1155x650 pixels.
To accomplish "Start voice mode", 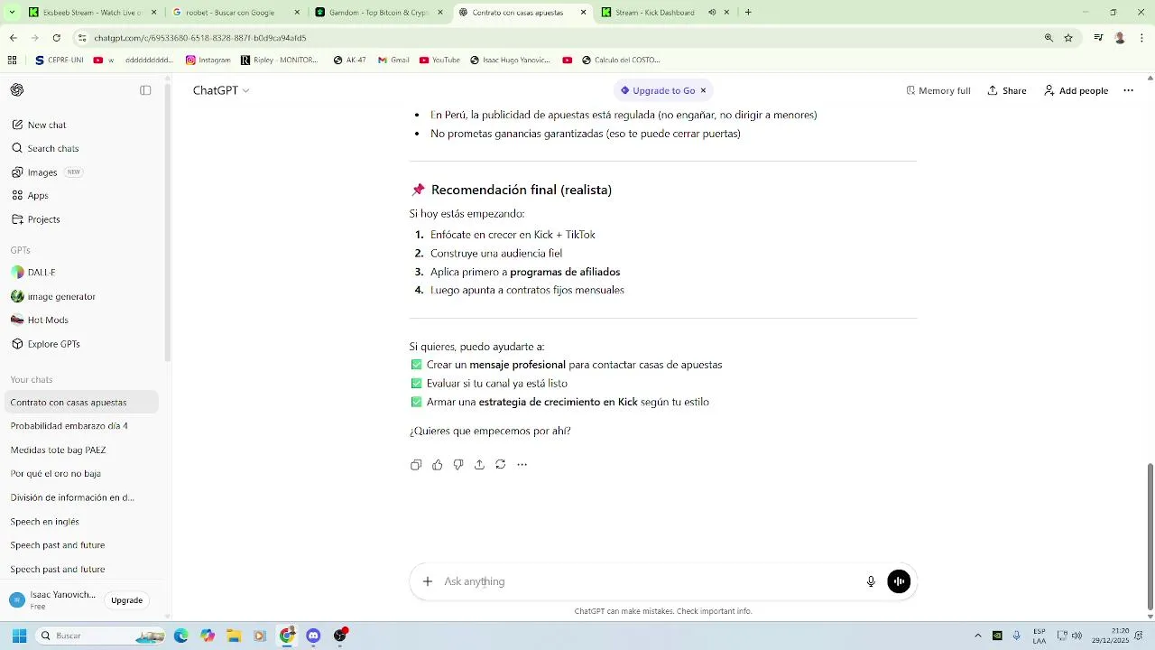I will [899, 581].
